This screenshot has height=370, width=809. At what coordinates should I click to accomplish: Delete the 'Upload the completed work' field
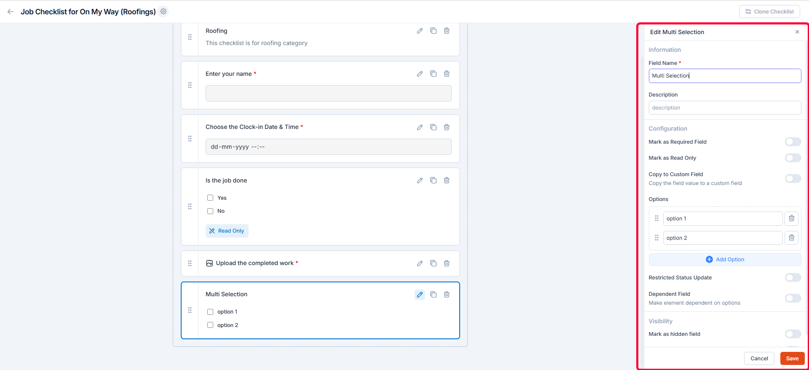(447, 263)
